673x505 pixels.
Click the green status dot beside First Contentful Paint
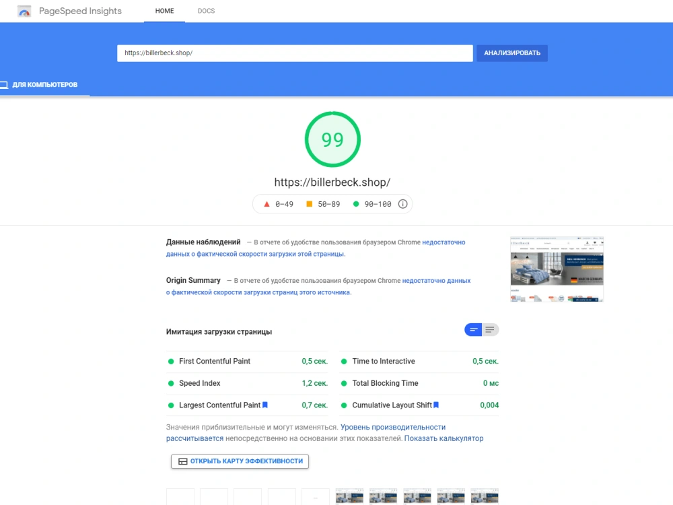pos(171,361)
